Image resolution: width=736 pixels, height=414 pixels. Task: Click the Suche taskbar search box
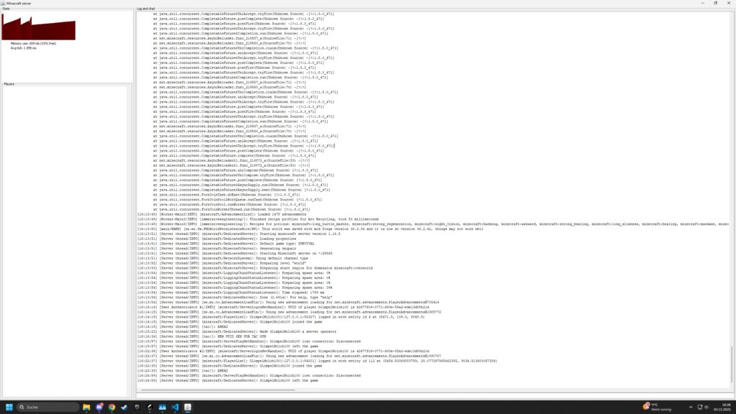47,407
